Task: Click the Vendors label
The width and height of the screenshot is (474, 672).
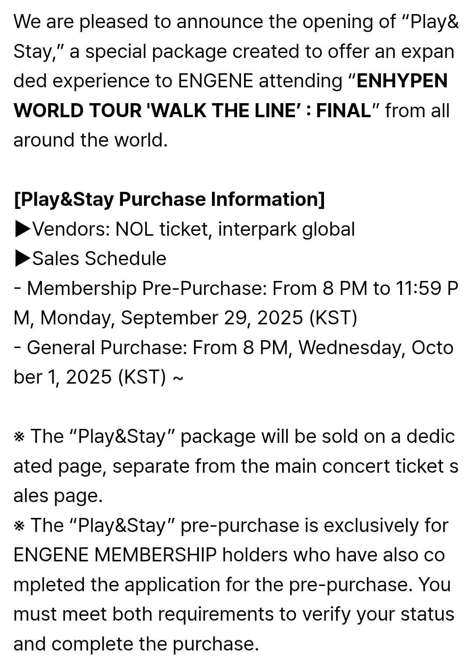Action: coord(71,229)
